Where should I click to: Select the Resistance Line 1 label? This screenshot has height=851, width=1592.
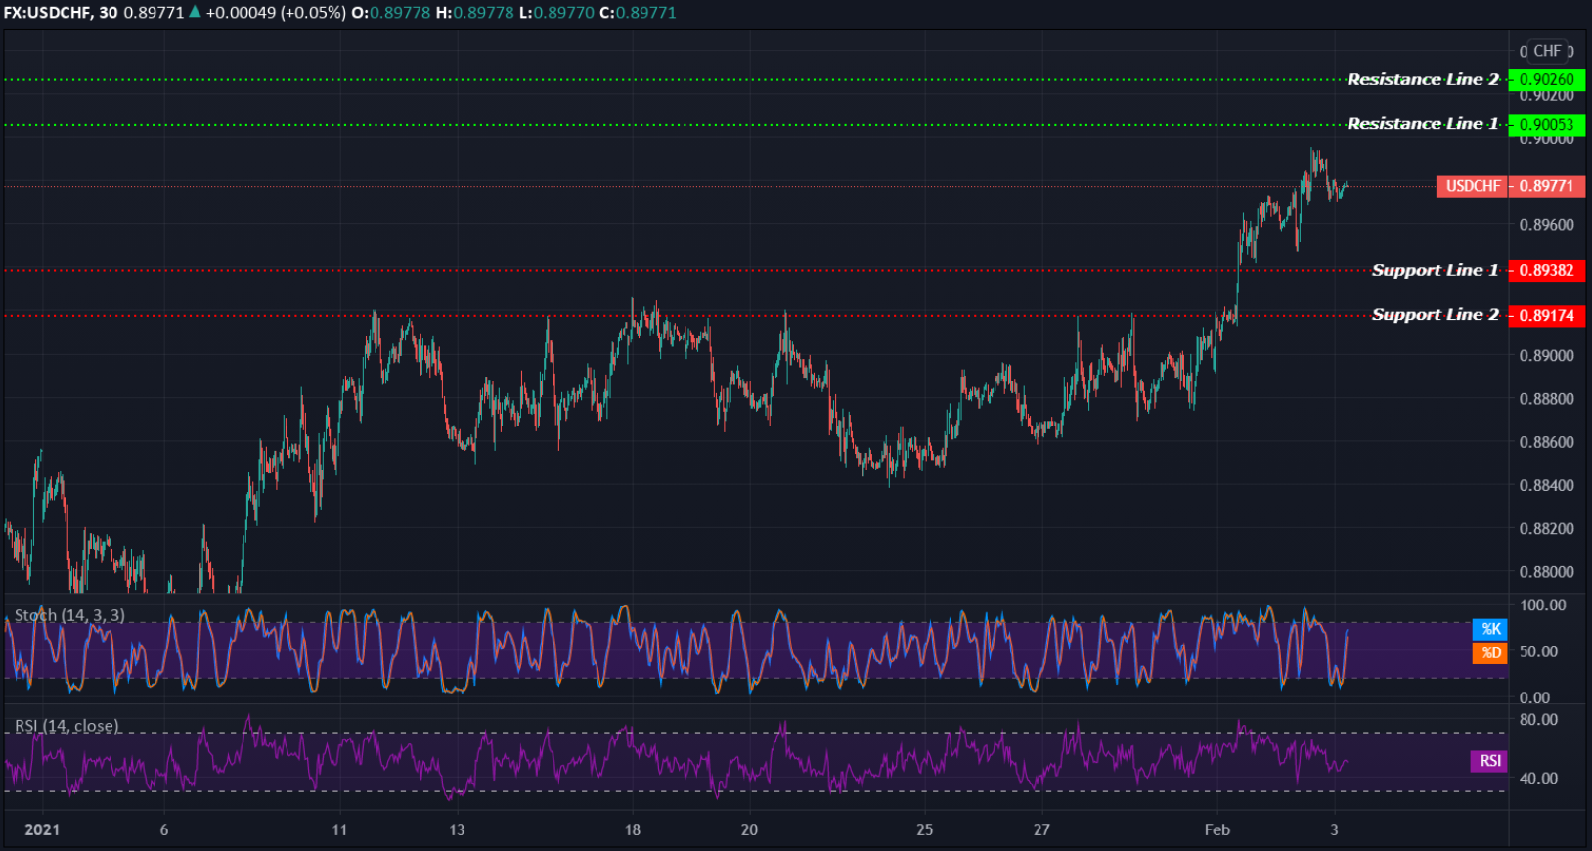(1423, 123)
